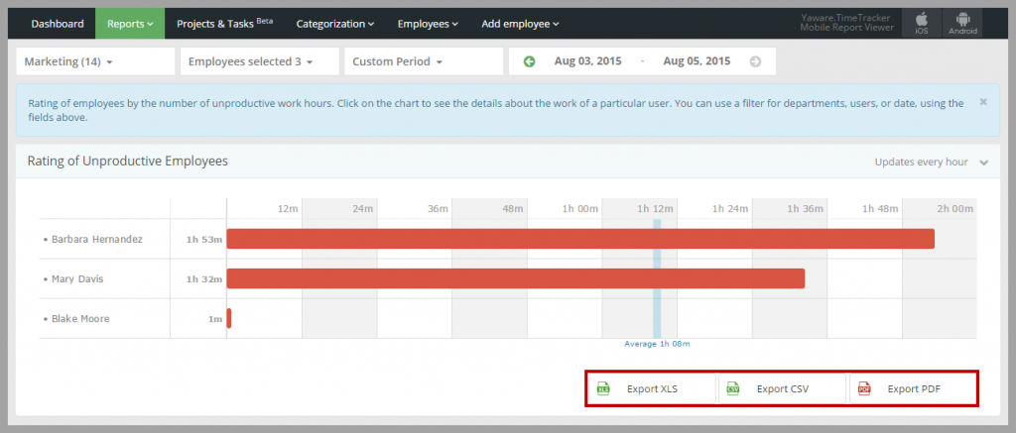Select Mary Davis name in chart
The height and width of the screenshot is (433, 1016).
coord(77,279)
